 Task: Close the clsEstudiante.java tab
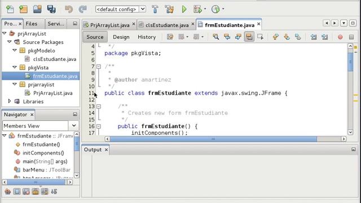point(193,24)
